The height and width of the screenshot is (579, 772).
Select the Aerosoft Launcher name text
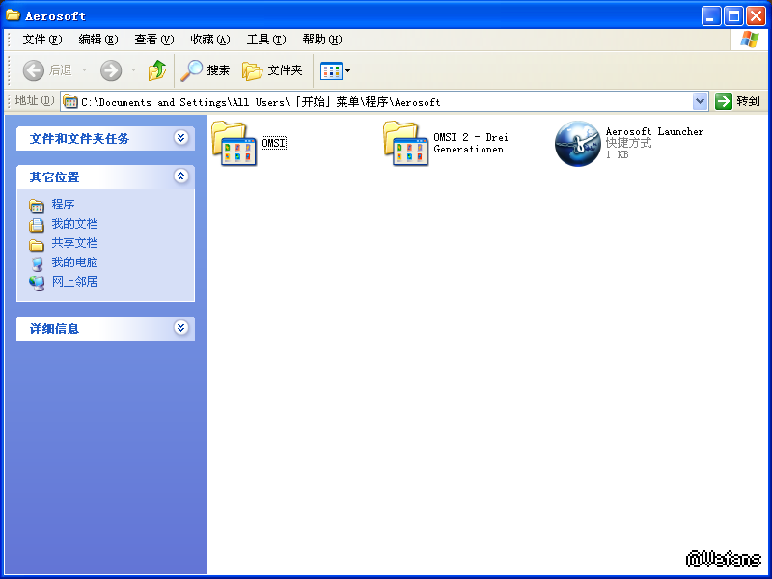coord(654,131)
